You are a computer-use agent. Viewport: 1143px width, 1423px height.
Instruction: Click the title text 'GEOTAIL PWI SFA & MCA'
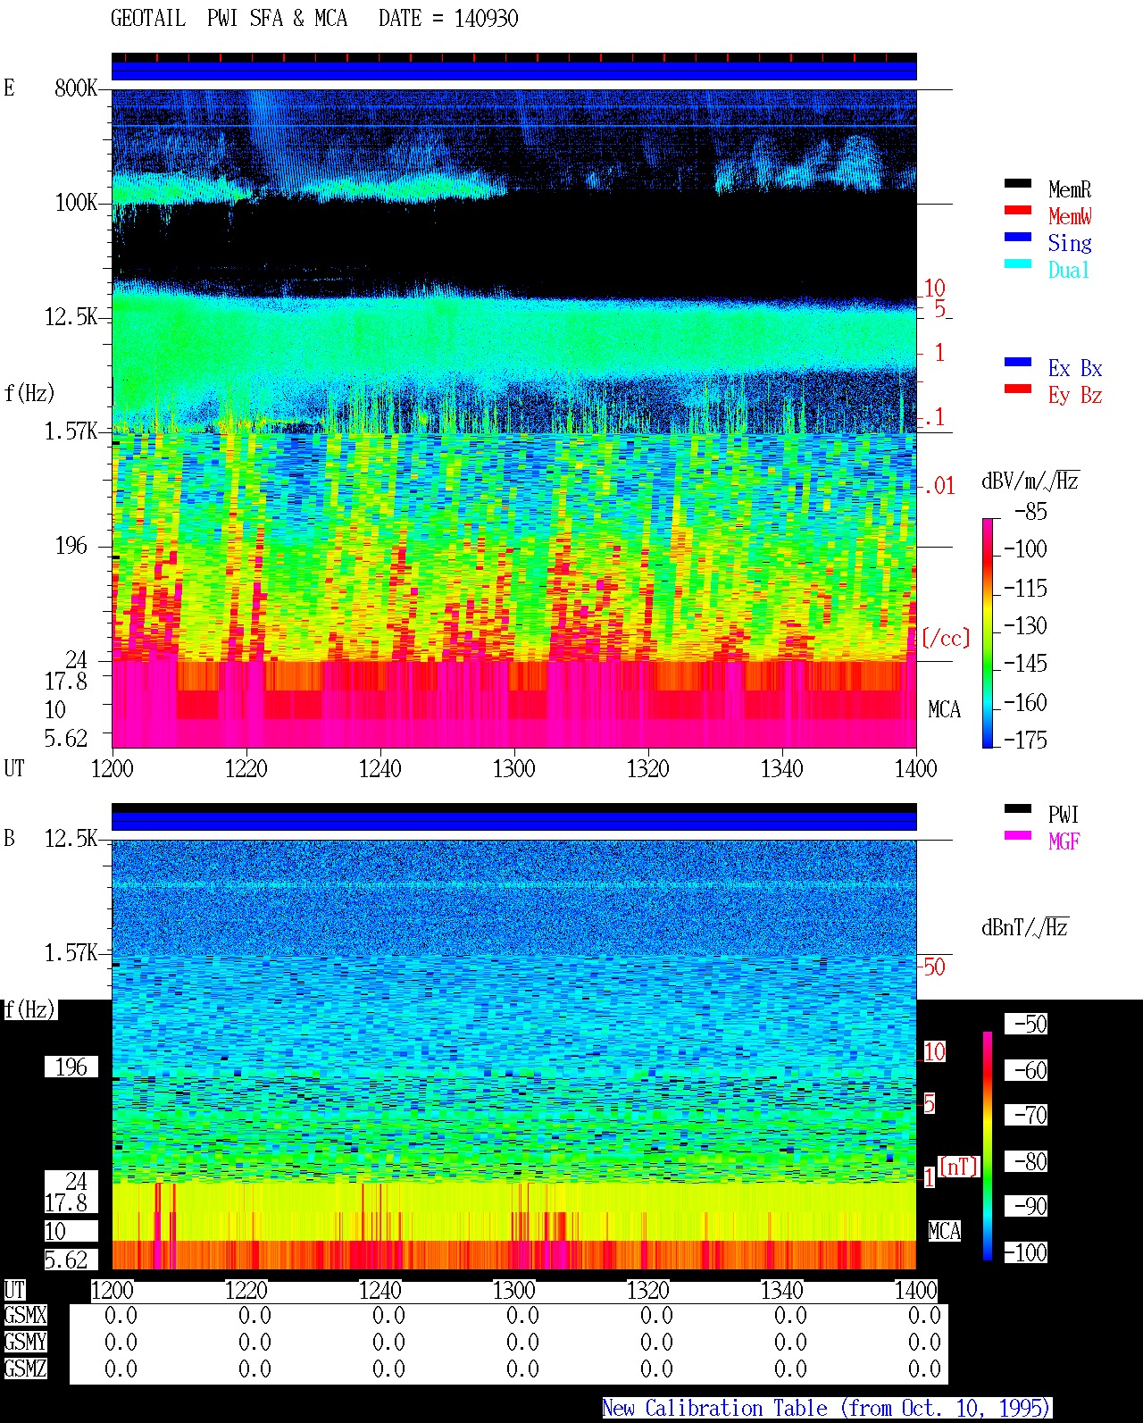tap(229, 18)
